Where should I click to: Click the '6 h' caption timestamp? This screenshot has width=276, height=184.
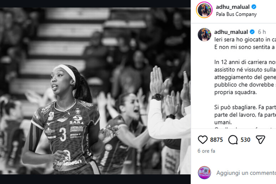point(262,32)
